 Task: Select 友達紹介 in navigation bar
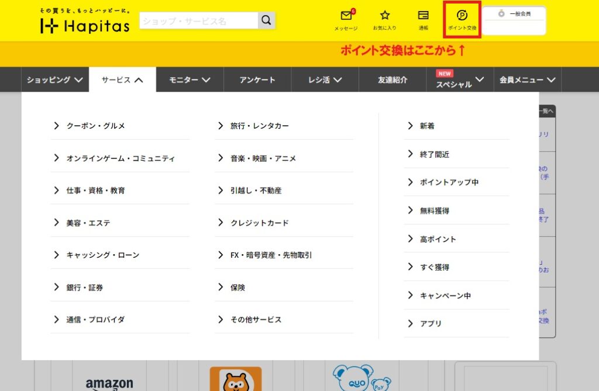coord(393,80)
